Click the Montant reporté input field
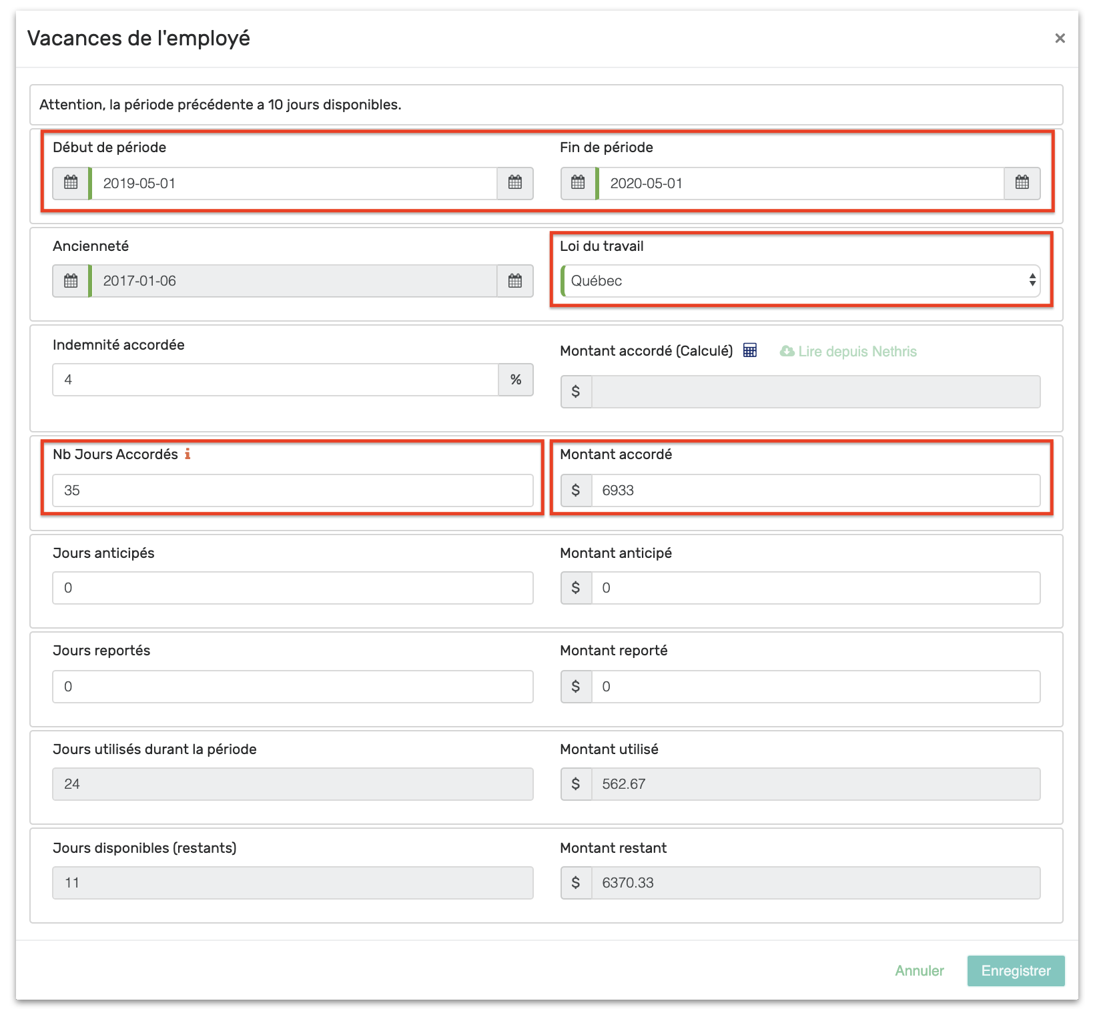Viewport: 1093px width, 1013px height. coord(815,687)
